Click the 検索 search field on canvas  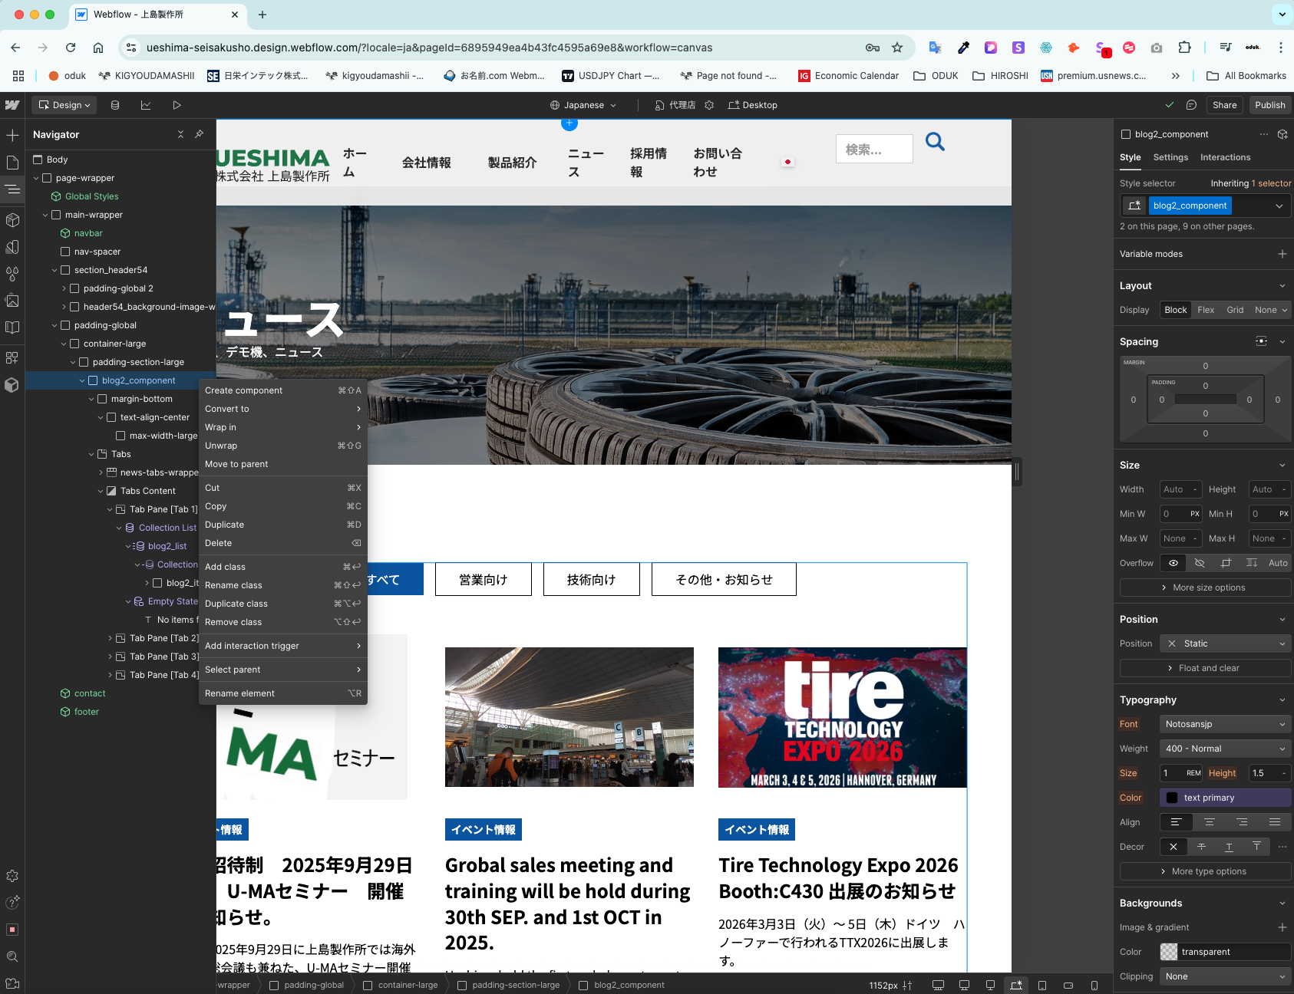874,150
